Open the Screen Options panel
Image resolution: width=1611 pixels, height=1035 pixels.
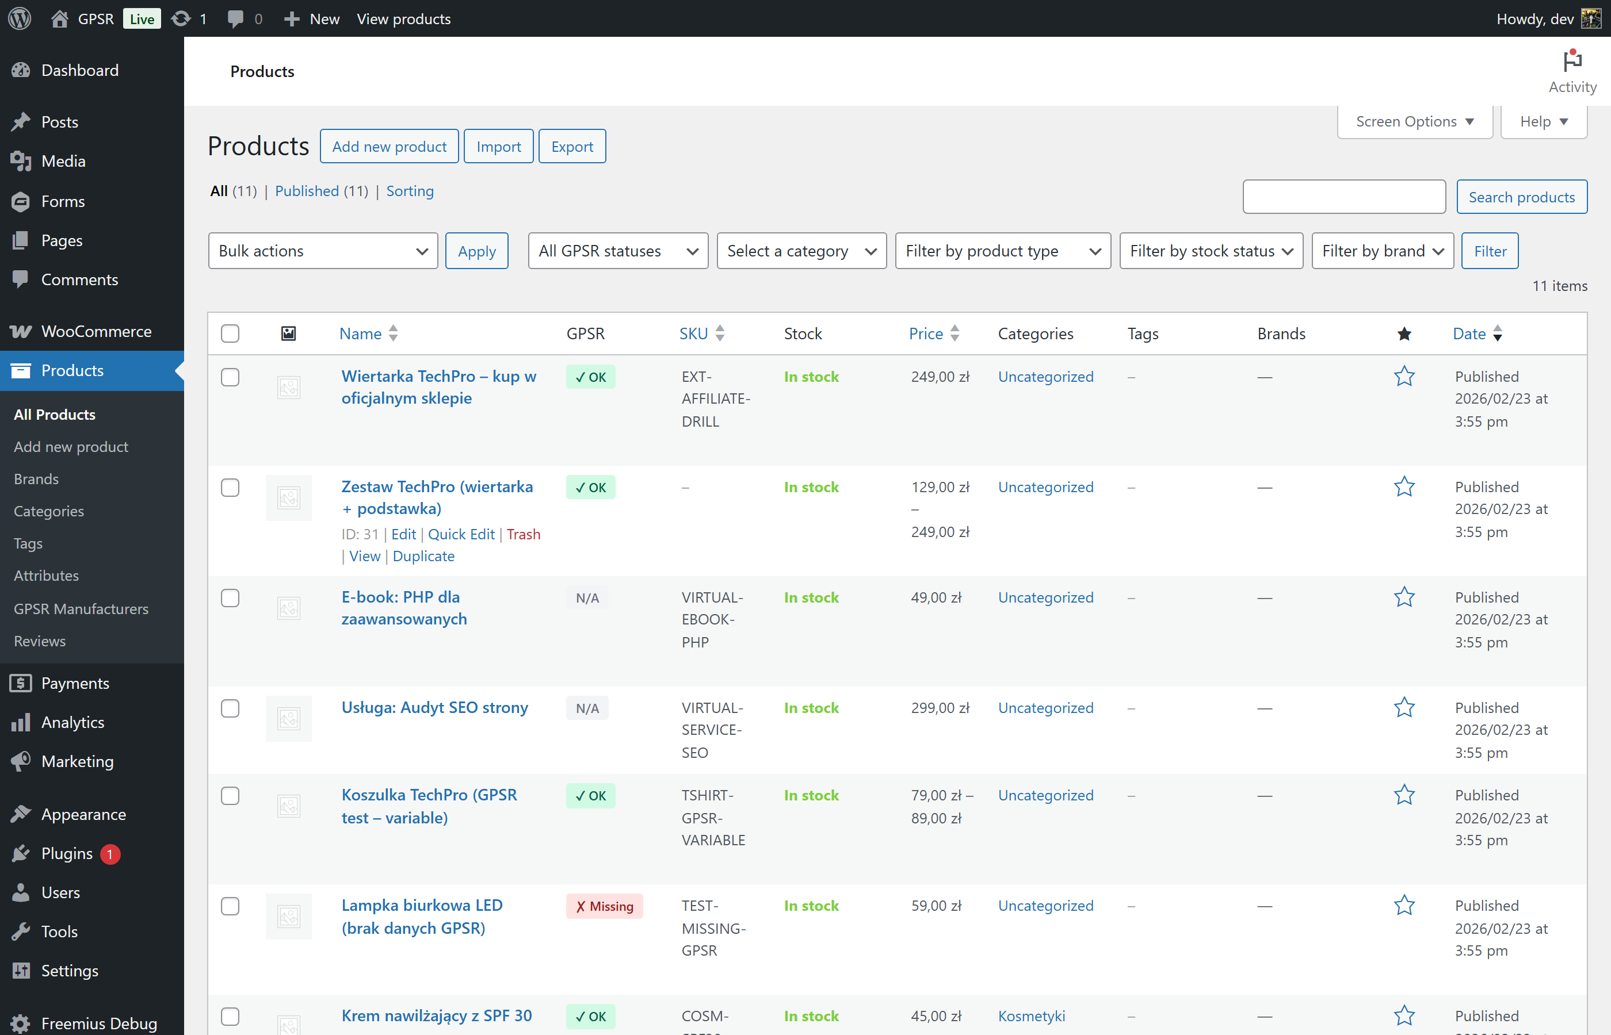[1414, 121]
